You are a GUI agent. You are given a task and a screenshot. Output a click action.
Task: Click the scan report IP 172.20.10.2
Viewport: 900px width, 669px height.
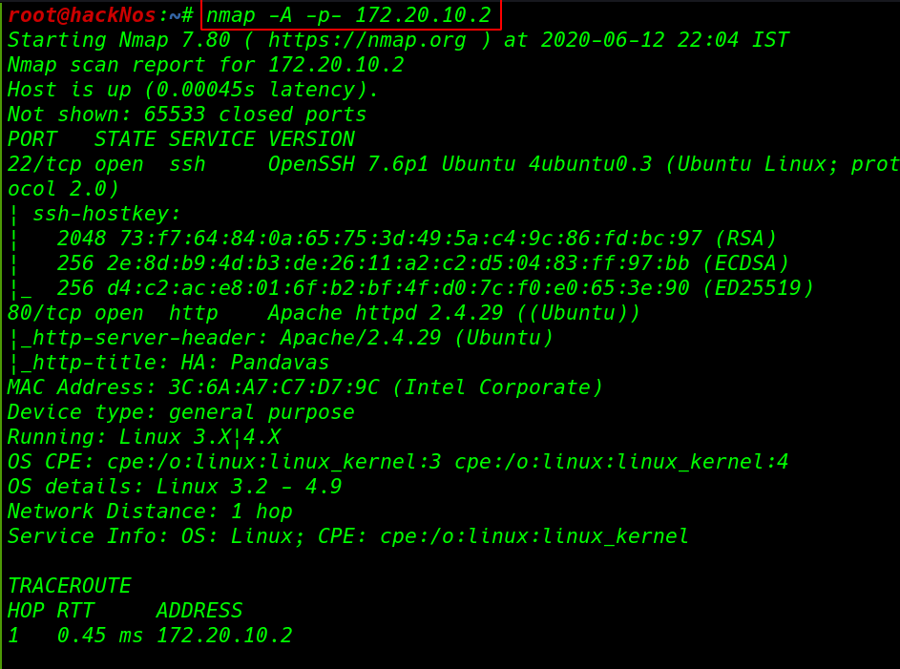tap(336, 65)
